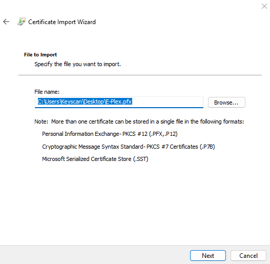Click the PKCS #12 (.PFX,.P12) format line
This screenshot has width=270, height=264.
click(x=110, y=134)
